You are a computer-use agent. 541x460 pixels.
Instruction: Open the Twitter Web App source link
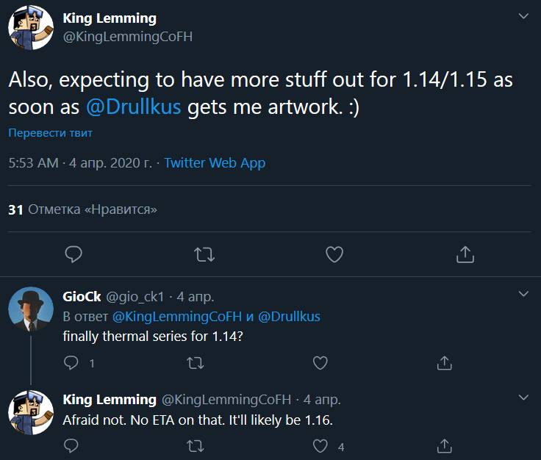pos(215,163)
